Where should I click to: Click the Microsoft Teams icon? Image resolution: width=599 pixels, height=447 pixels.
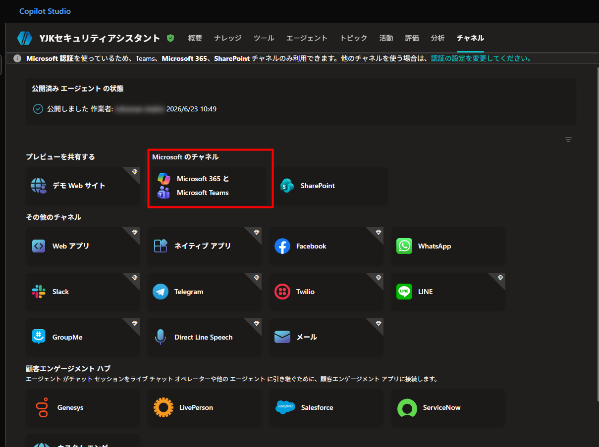click(x=163, y=193)
